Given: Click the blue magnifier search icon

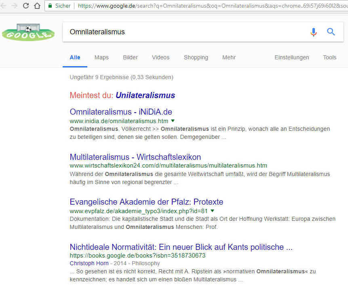Looking at the screenshot, I should (x=331, y=32).
